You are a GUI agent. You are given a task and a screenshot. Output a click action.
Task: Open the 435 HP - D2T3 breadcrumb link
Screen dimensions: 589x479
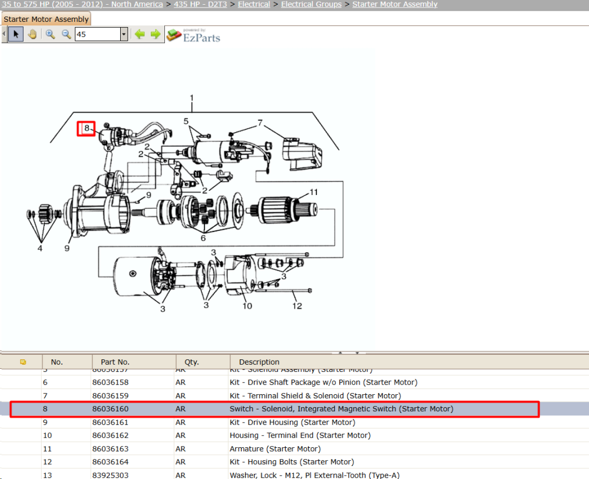(200, 4)
